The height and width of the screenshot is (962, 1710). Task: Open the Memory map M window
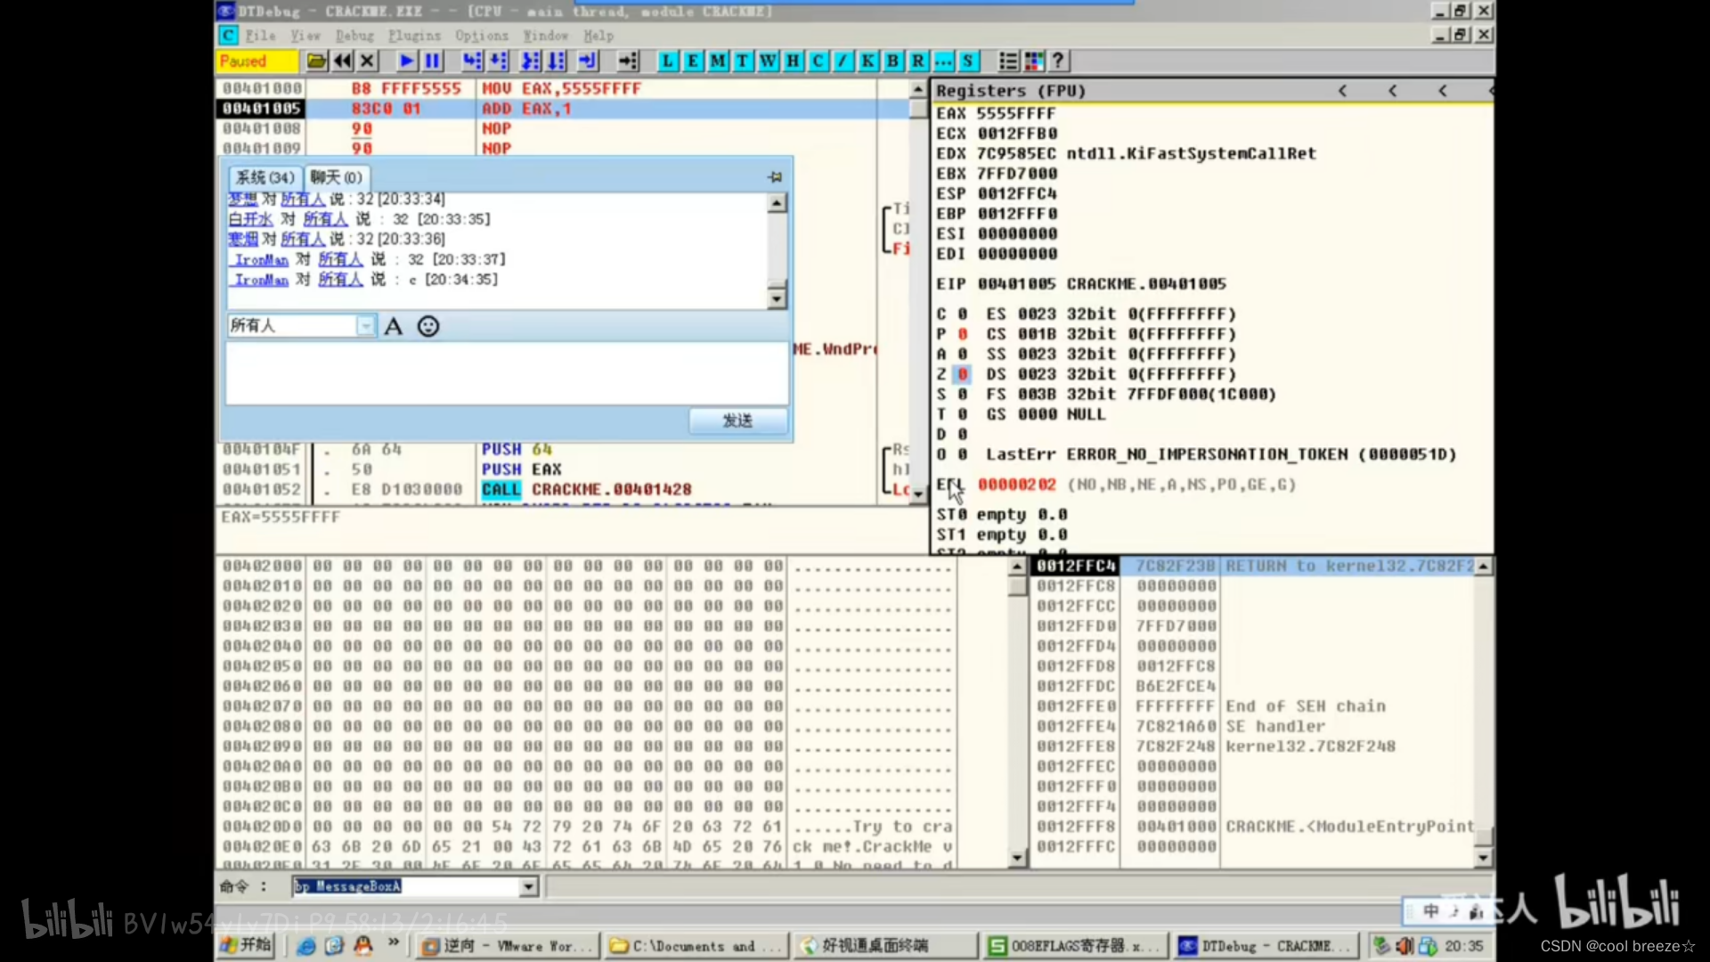pos(718,61)
